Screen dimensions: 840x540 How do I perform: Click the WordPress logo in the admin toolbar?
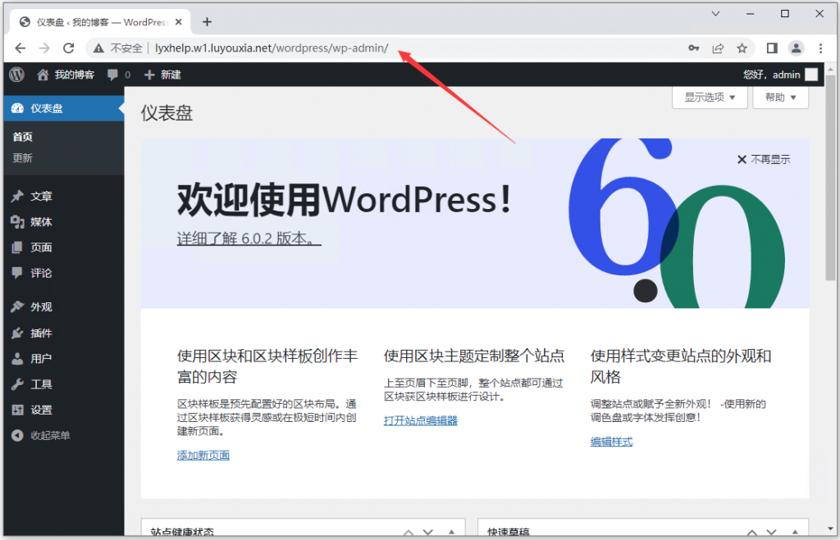16,75
